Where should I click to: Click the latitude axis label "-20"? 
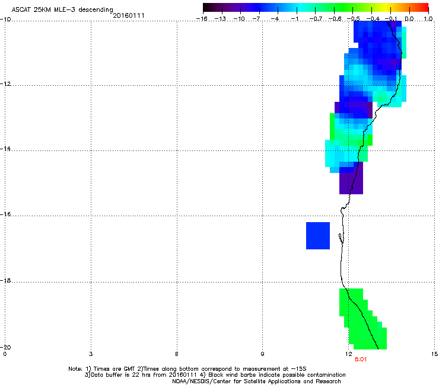click(5, 347)
